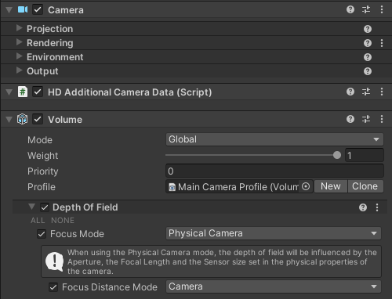Collapse the Camera component foldout
The width and height of the screenshot is (392, 299).
tap(9, 10)
